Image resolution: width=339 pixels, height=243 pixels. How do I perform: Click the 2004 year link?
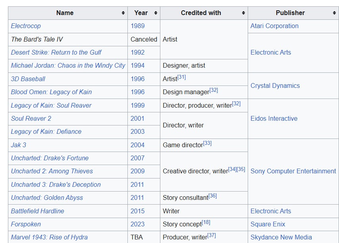[137, 145]
